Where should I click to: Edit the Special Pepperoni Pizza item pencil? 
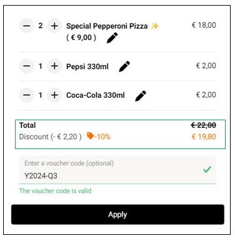pos(112,38)
